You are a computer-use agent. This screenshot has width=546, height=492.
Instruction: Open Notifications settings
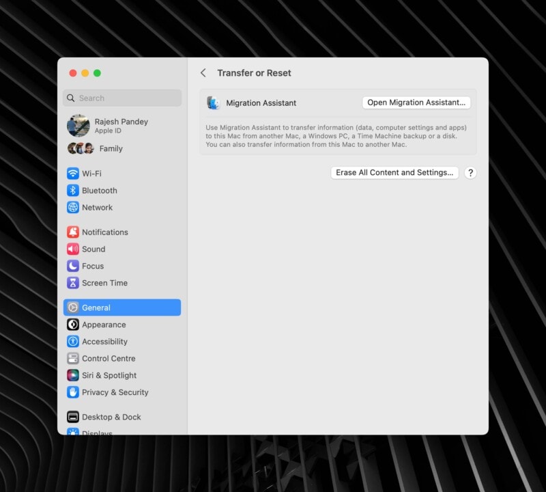pos(74,232)
